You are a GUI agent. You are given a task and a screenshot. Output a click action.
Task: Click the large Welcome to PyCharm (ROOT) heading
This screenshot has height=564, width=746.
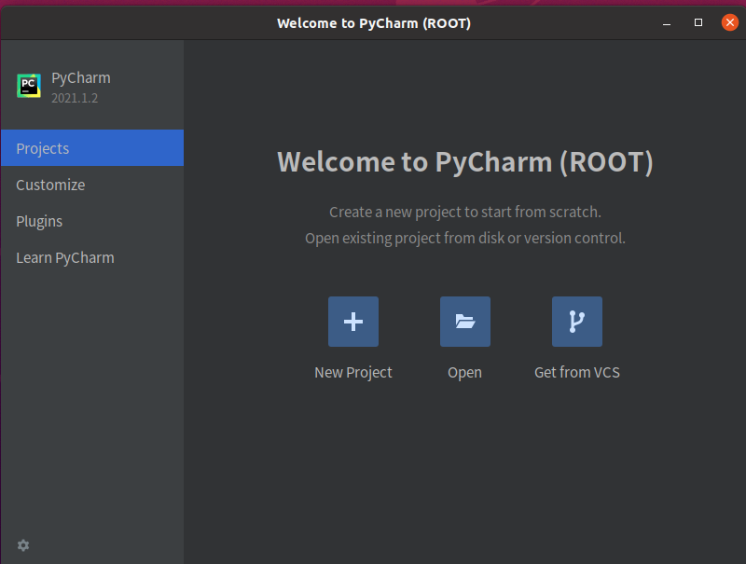coord(464,162)
